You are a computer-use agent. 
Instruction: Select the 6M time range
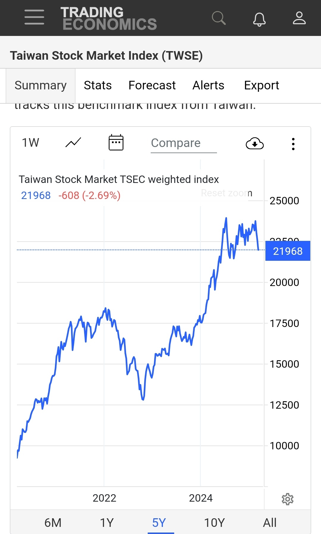[53, 523]
